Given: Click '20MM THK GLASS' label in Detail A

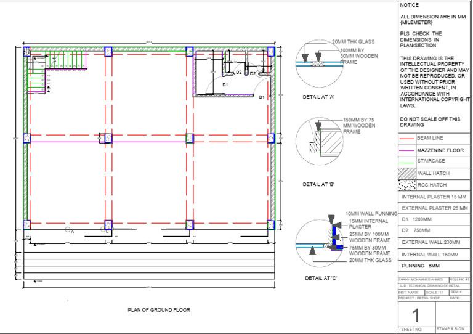Looking at the screenshot, I should [x=354, y=42].
